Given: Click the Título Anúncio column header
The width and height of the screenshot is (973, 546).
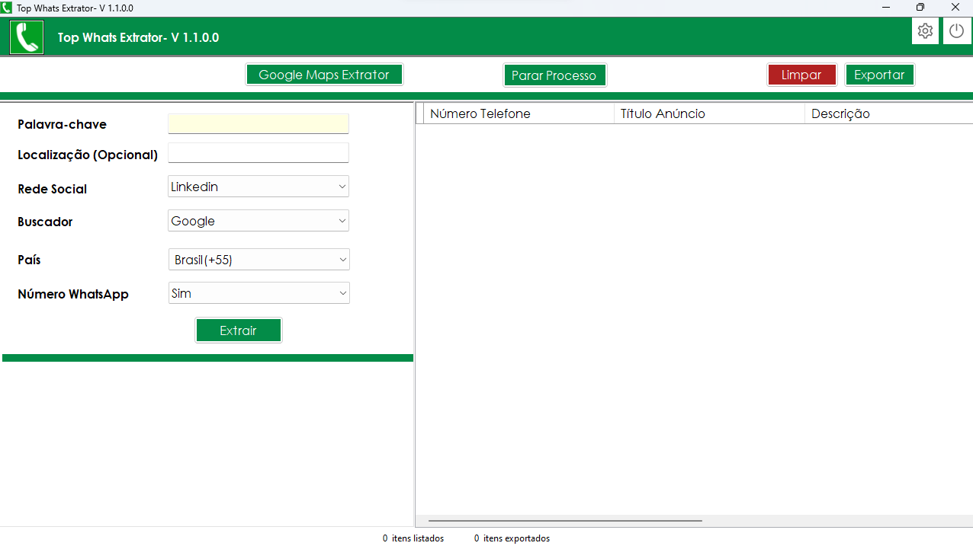Looking at the screenshot, I should [709, 113].
